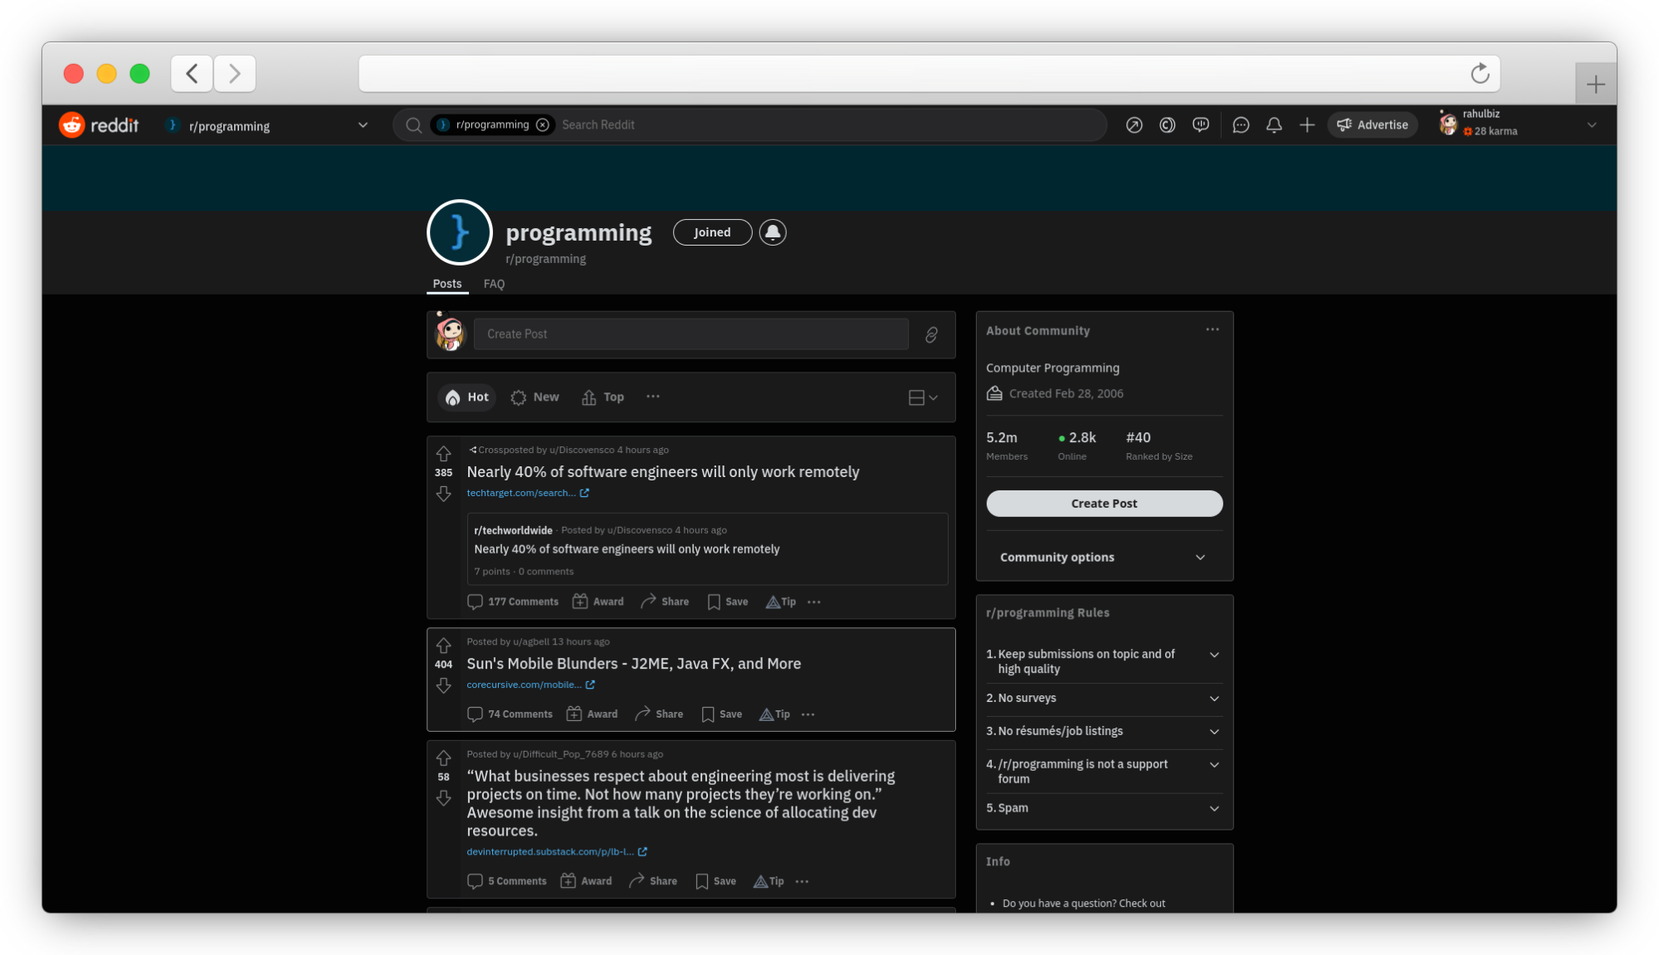Click Create Post button in sidebar

click(1103, 503)
